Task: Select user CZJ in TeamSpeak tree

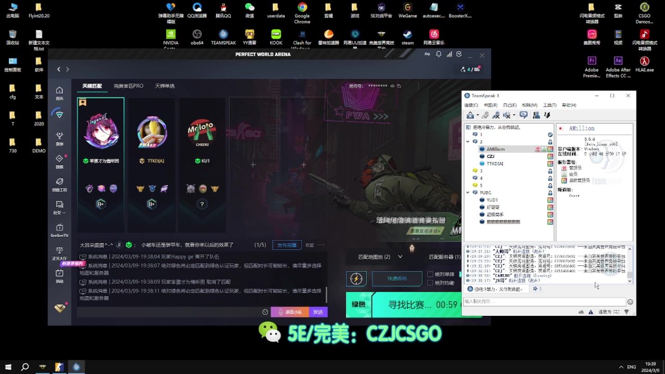Action: coord(490,157)
